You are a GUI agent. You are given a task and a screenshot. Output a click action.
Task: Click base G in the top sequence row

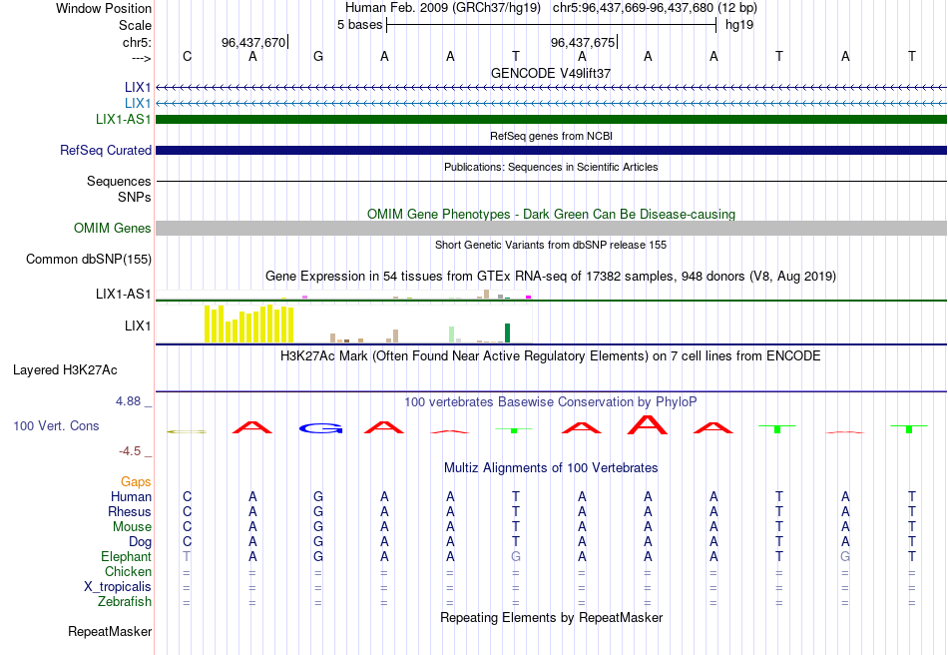(318, 56)
